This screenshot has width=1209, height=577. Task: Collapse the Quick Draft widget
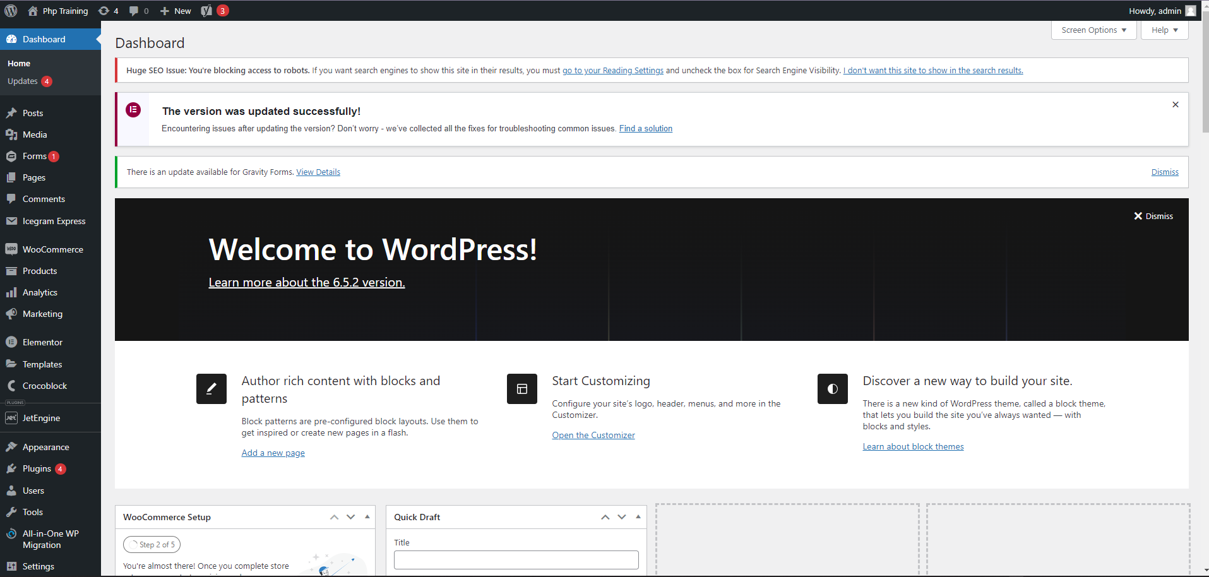point(638,517)
